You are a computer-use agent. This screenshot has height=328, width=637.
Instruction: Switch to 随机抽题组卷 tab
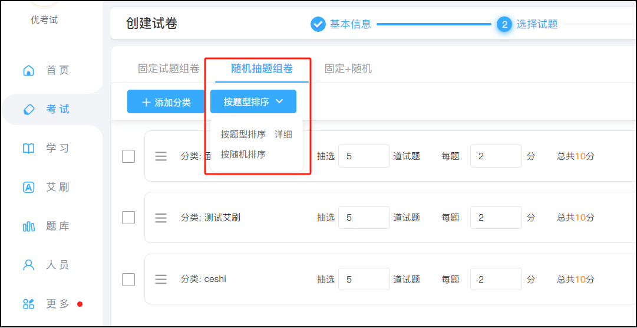point(262,69)
